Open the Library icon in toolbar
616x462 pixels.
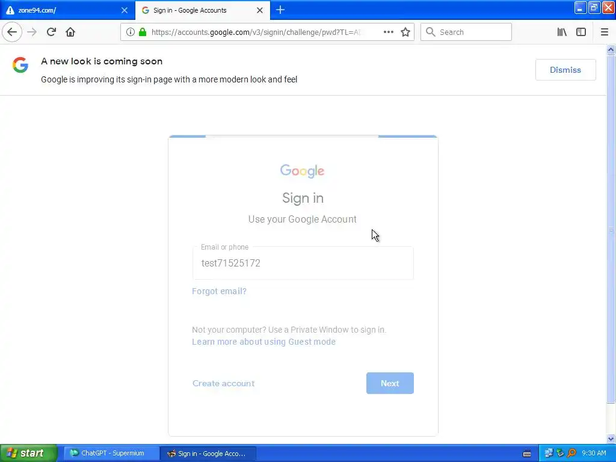(562, 32)
